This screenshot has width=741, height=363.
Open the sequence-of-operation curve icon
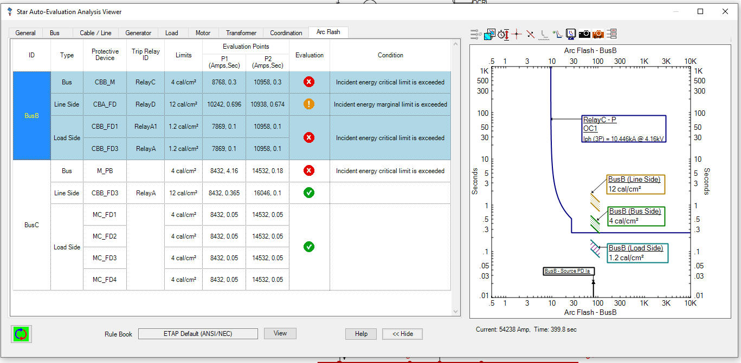tap(557, 34)
